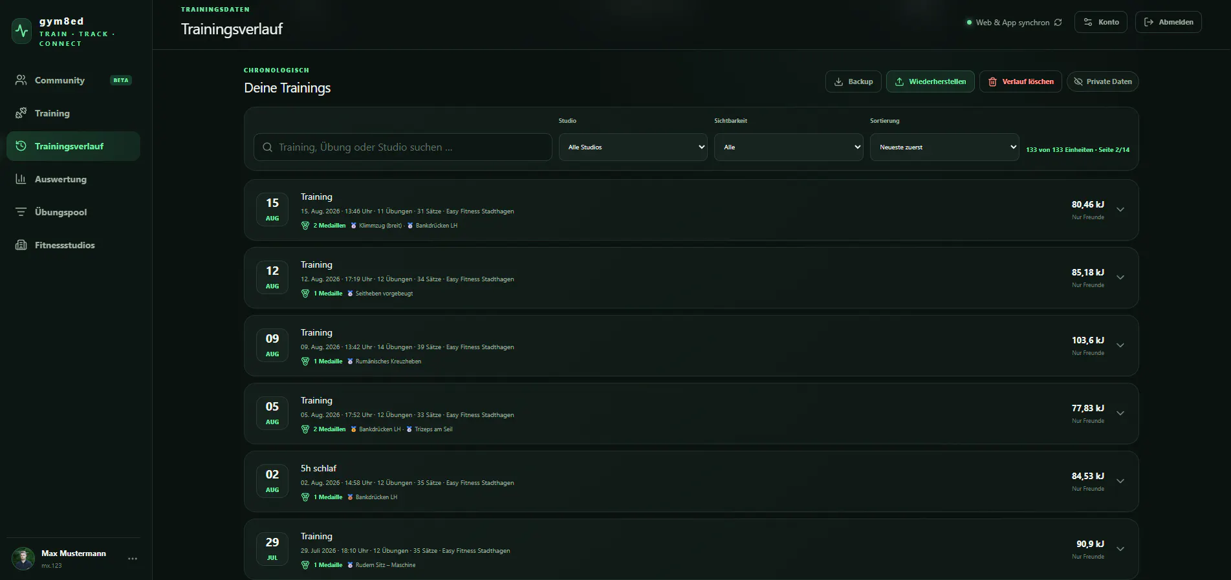This screenshot has height=580, width=1231.
Task: Click the Max Mustermann avatar thumbnail
Action: (23, 559)
